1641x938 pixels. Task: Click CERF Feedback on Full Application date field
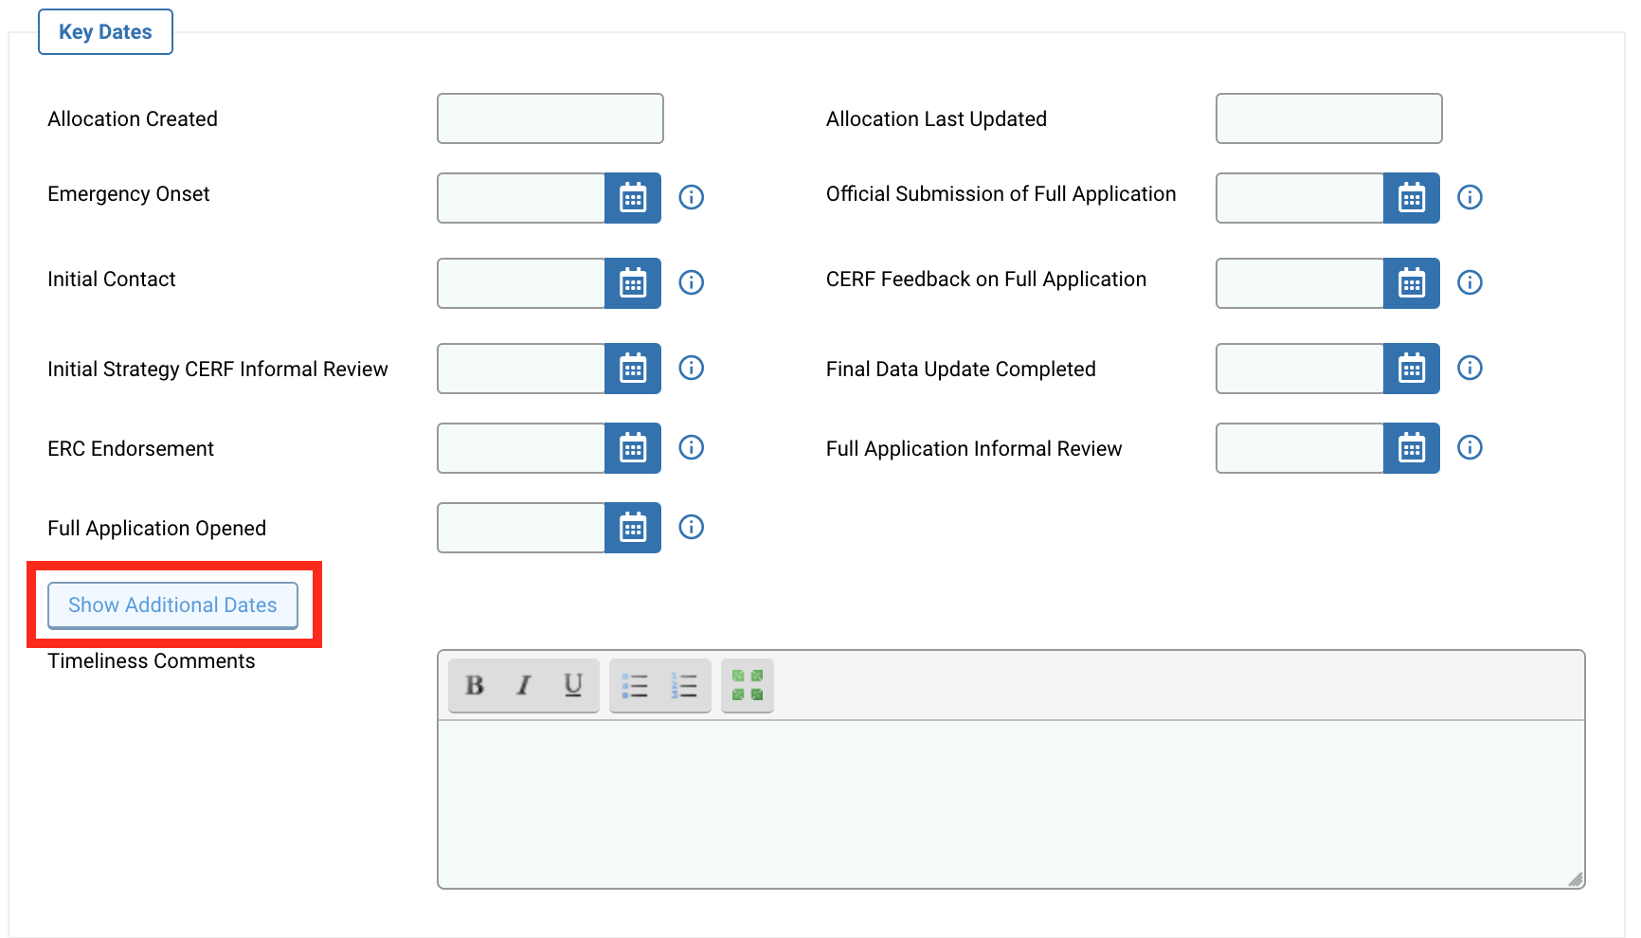pos(1300,283)
